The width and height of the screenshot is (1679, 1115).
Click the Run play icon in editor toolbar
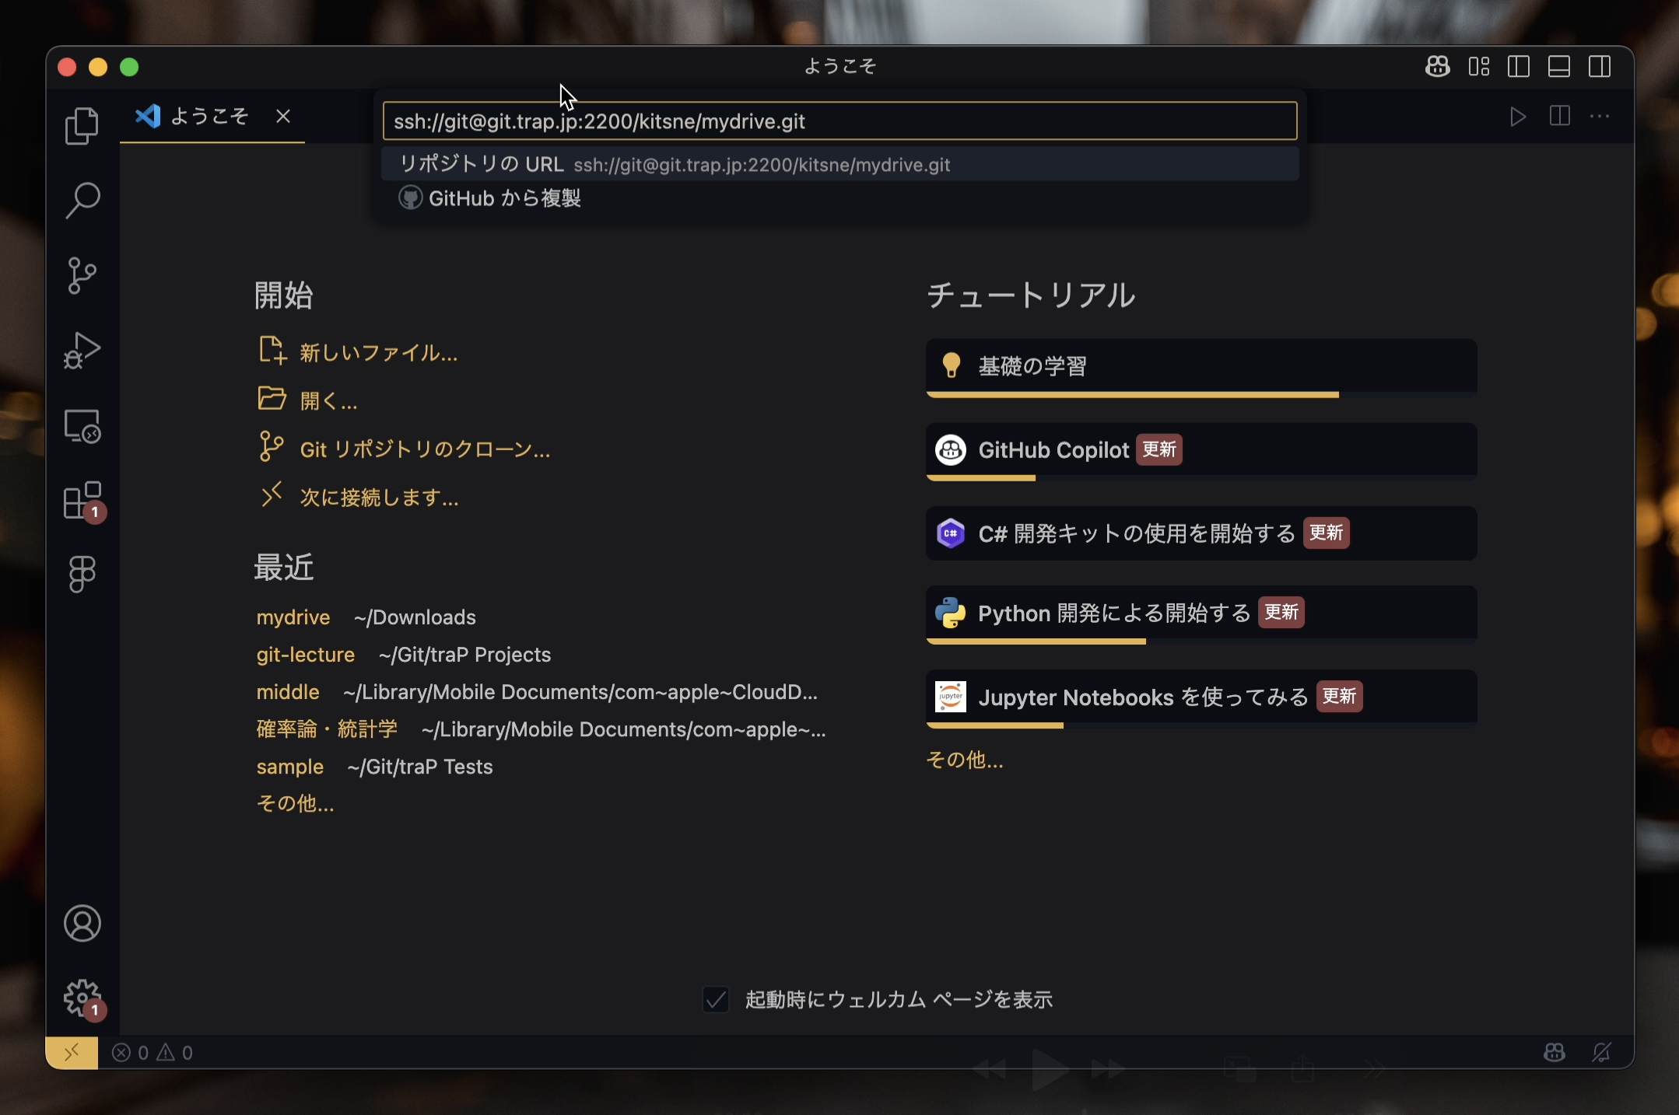coord(1517,117)
